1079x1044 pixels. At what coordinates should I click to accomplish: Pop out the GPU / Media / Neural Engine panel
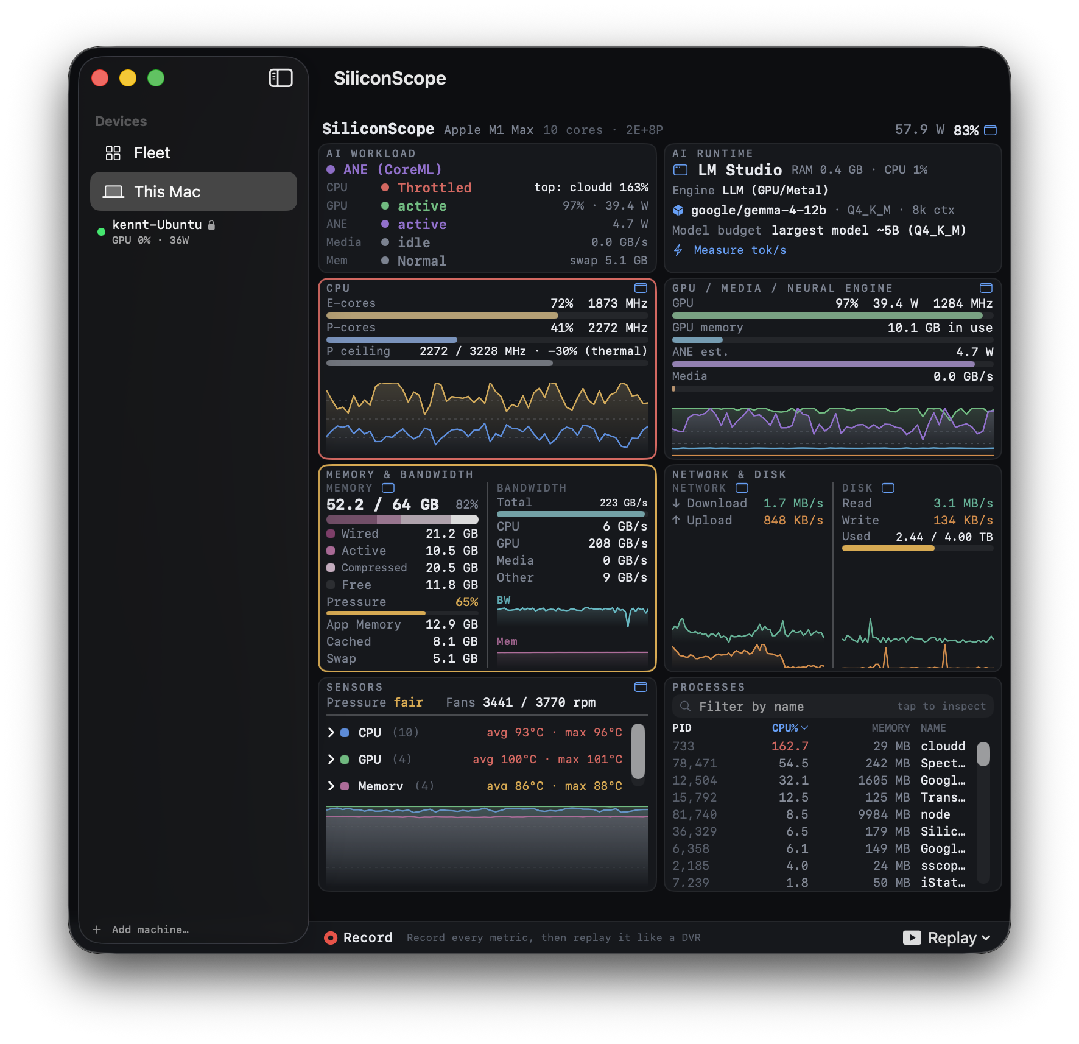click(986, 288)
